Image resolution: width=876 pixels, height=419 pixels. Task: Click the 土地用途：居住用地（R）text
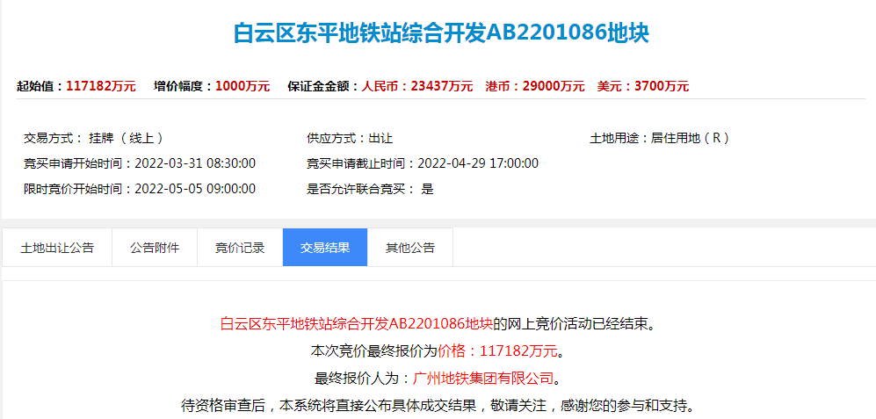tap(660, 139)
